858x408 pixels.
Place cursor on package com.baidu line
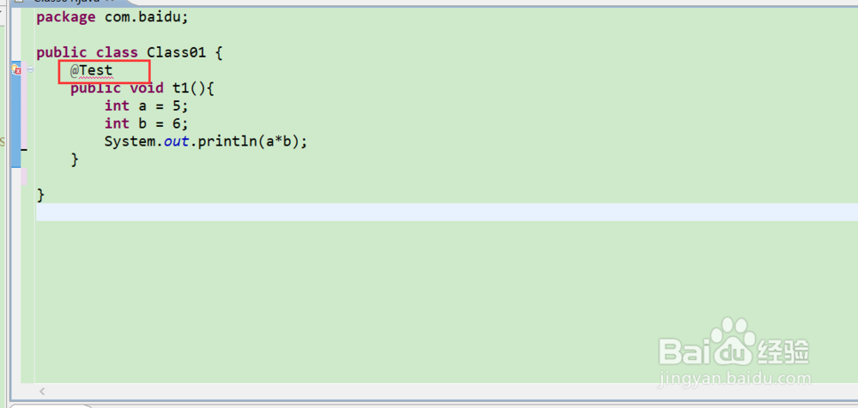point(112,17)
